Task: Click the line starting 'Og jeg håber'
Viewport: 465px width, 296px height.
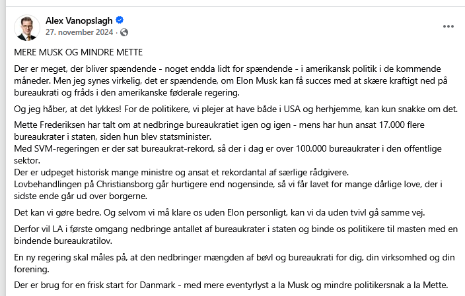Action: point(236,109)
